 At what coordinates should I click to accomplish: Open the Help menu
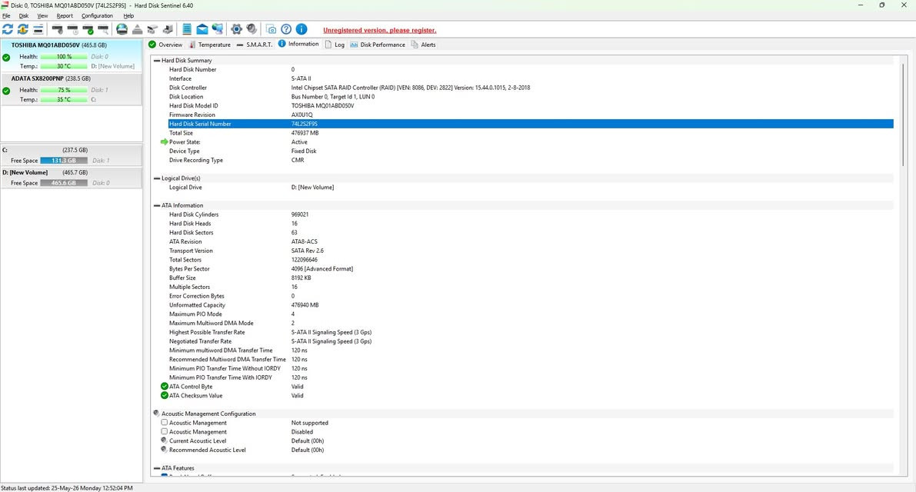128,15
